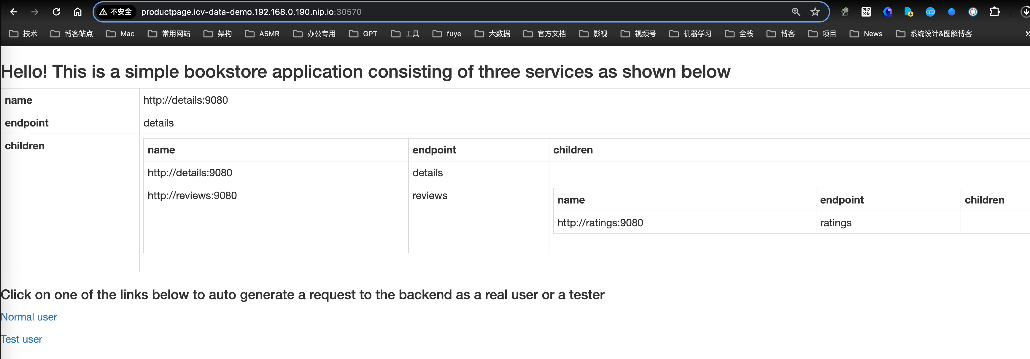This screenshot has height=359, width=1030.
Task: Open the 官方文档 bookmark folder
Action: coord(545,34)
